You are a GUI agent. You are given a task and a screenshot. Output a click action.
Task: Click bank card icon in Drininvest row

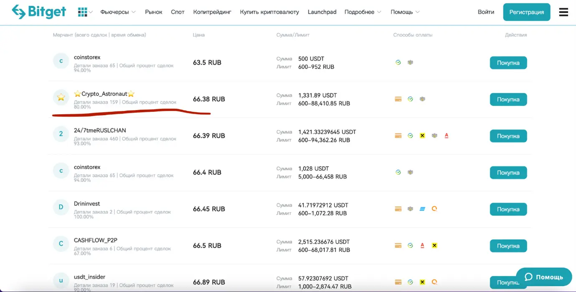398,209
